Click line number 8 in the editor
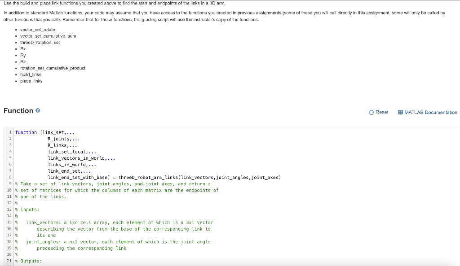Viewport: 460px width, 266px height. coord(10,177)
